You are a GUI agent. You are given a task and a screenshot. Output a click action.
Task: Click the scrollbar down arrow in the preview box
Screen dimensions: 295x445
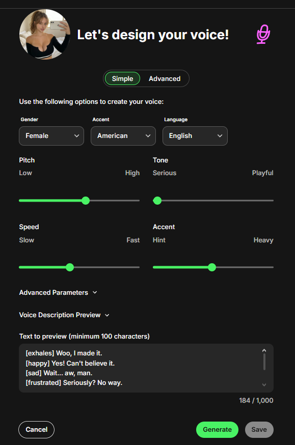click(264, 384)
